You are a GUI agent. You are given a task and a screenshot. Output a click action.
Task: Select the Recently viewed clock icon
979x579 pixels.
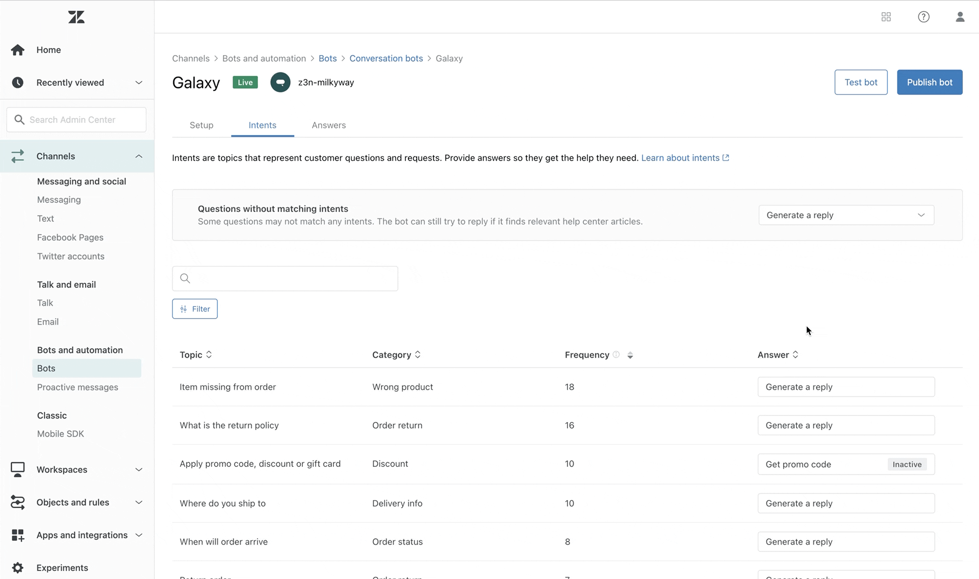18,82
